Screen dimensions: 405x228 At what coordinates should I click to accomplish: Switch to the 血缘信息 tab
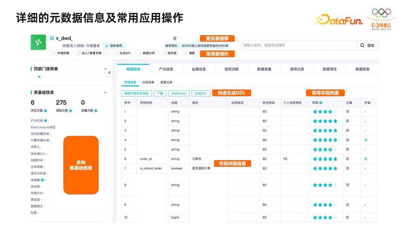tap(199, 69)
